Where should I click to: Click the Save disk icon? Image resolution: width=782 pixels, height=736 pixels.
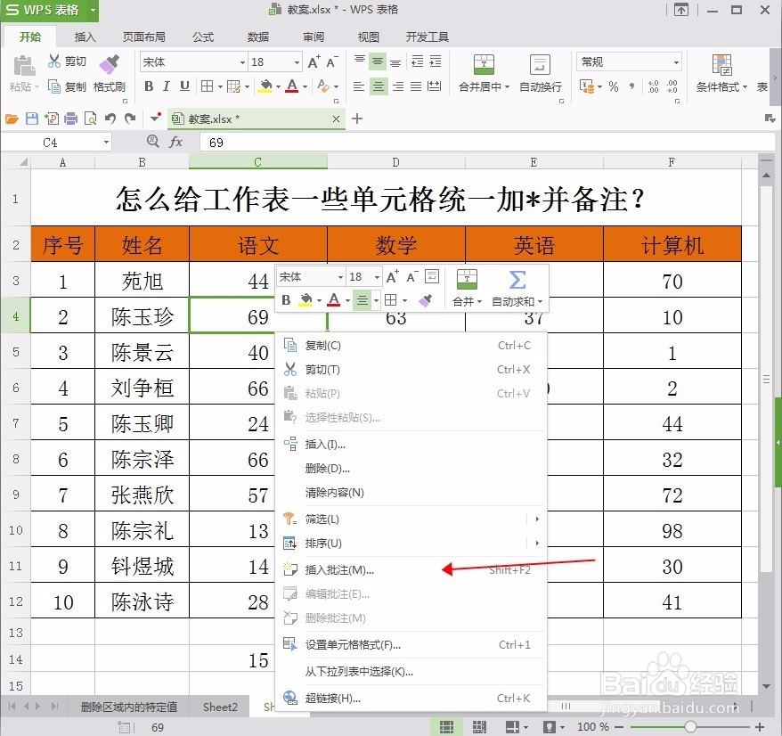[x=32, y=119]
